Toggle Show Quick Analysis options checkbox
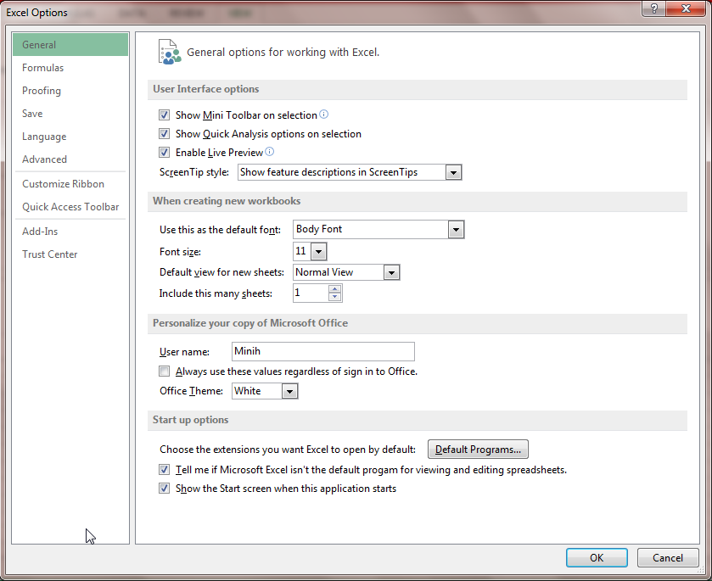 [164, 134]
